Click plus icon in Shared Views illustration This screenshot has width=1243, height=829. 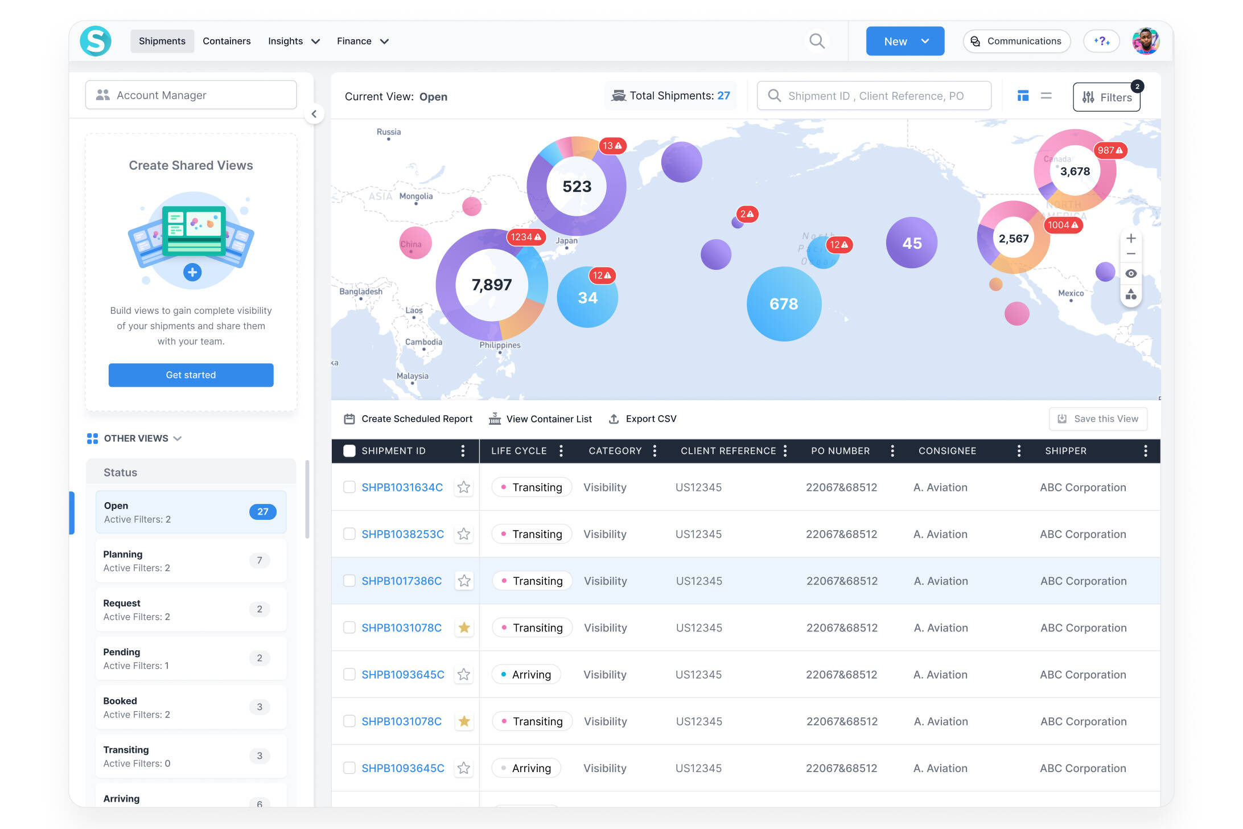pos(192,272)
